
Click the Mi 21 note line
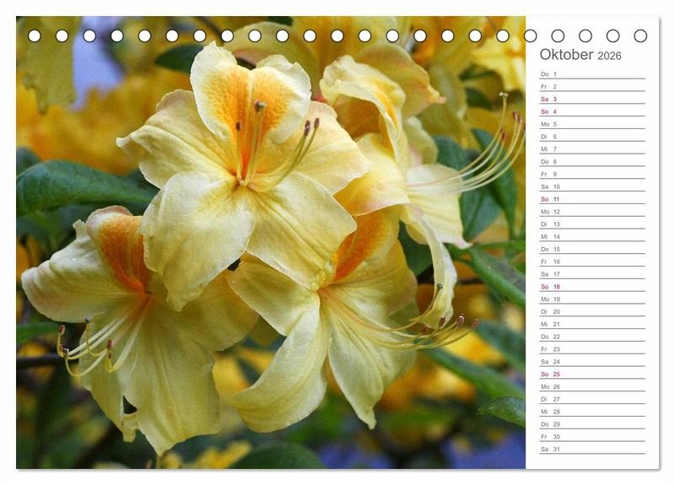(591, 324)
